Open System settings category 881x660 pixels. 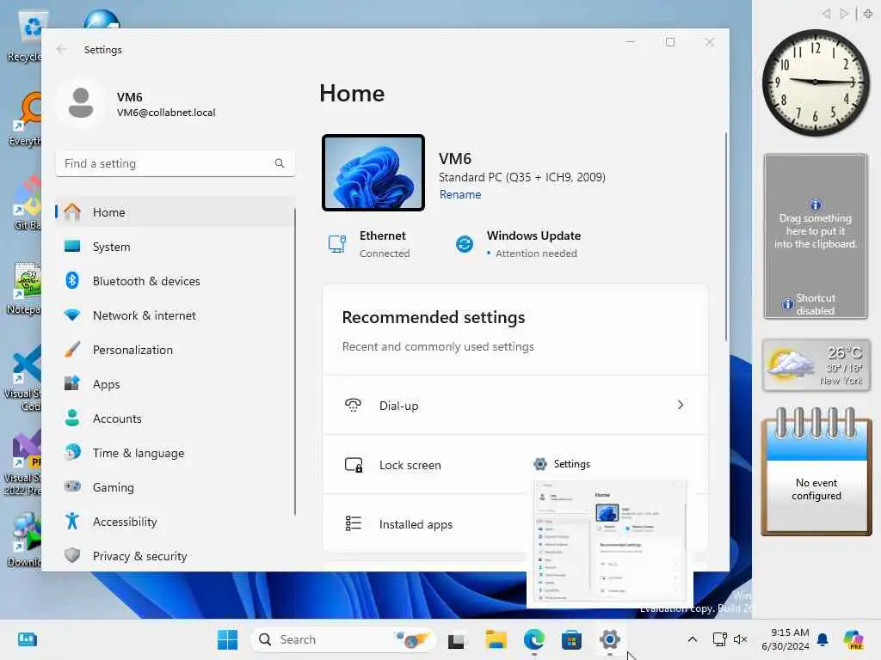[175, 247]
